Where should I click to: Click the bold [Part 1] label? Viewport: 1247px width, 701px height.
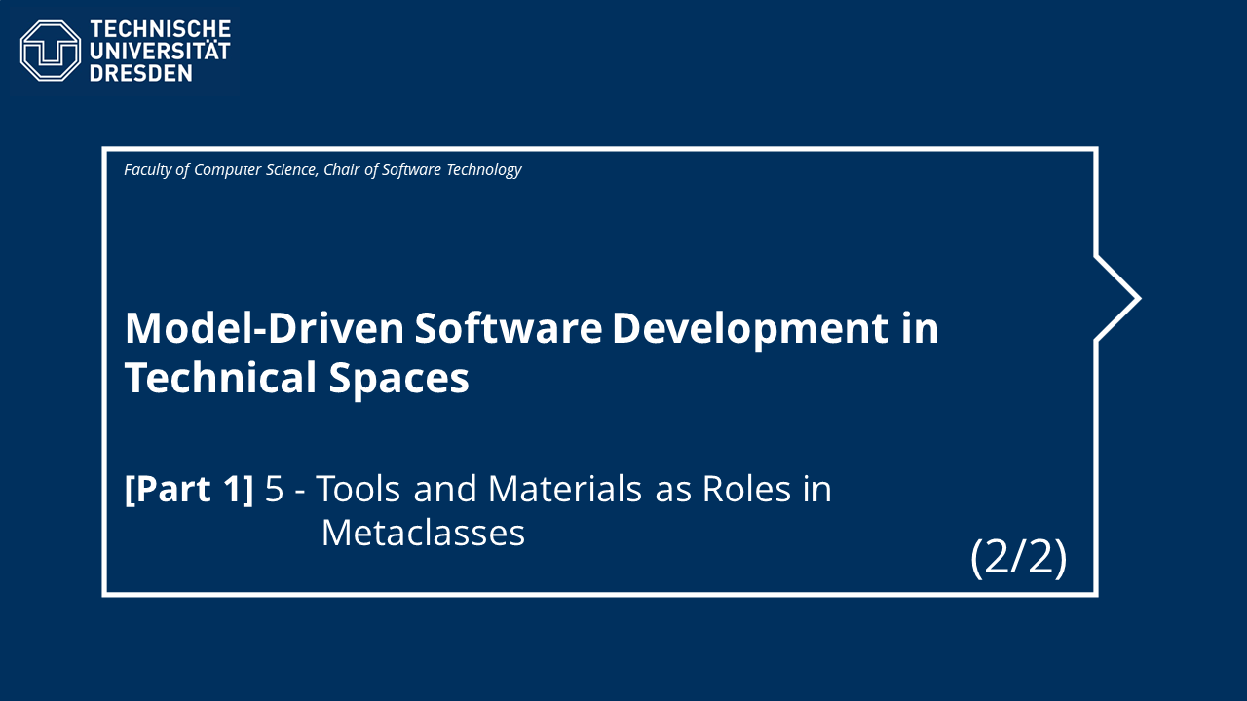pos(189,489)
